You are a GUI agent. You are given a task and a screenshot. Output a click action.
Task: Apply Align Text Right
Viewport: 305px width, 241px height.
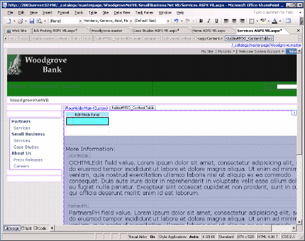tap(242, 21)
